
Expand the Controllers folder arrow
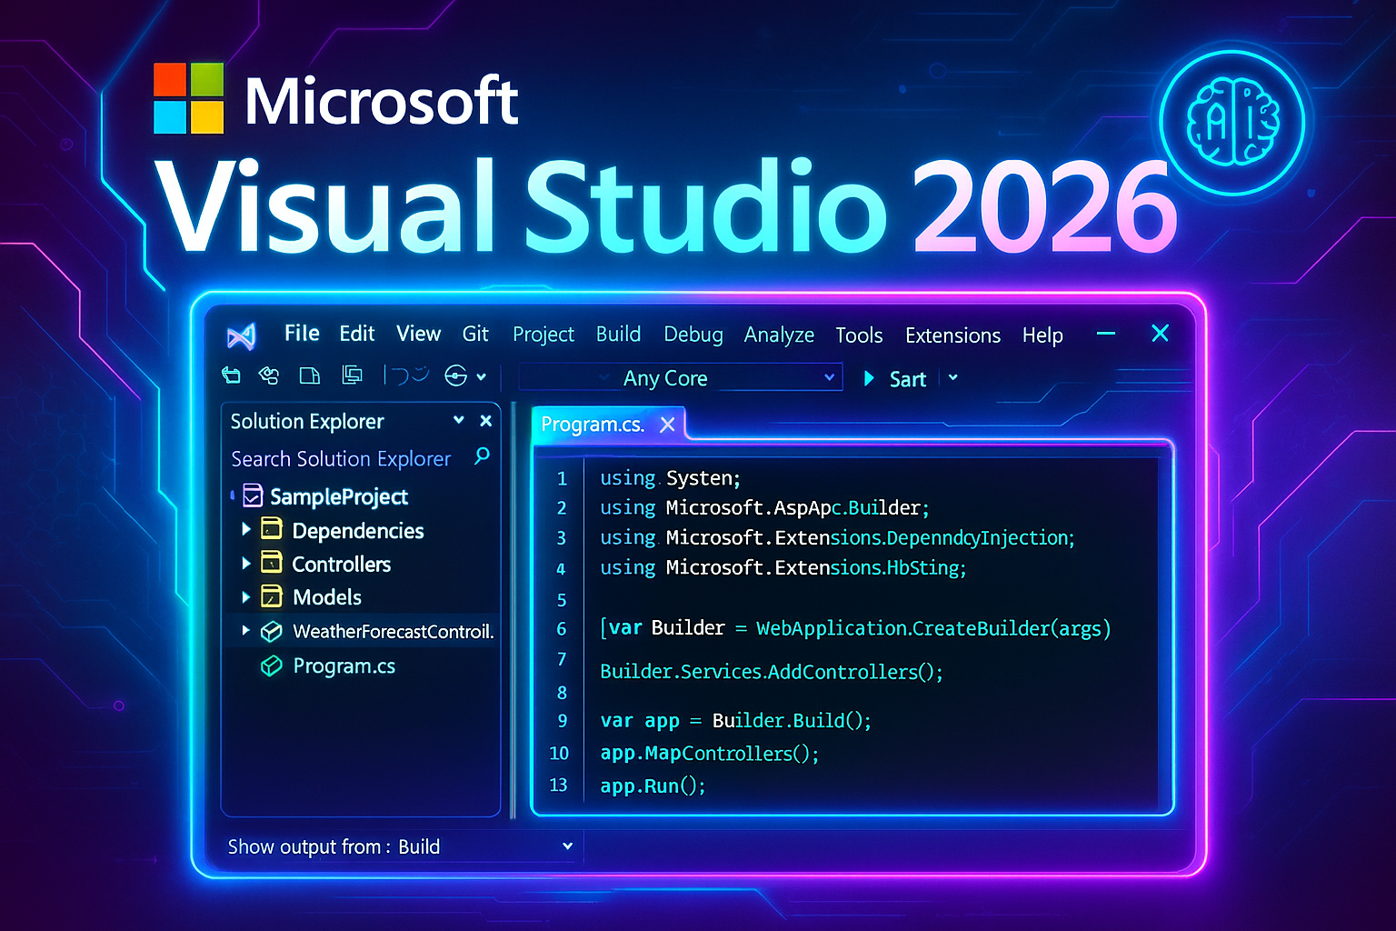click(x=246, y=564)
